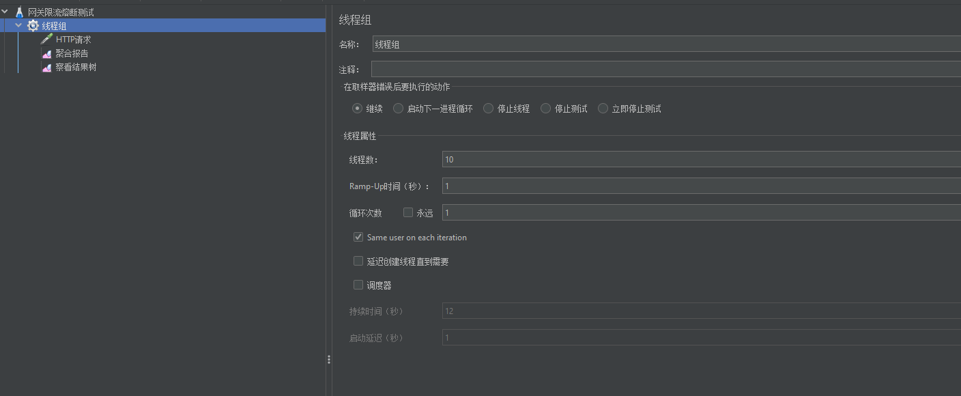Enable the 调度器 checkbox
Image resolution: width=961 pixels, height=396 pixels.
tap(358, 285)
